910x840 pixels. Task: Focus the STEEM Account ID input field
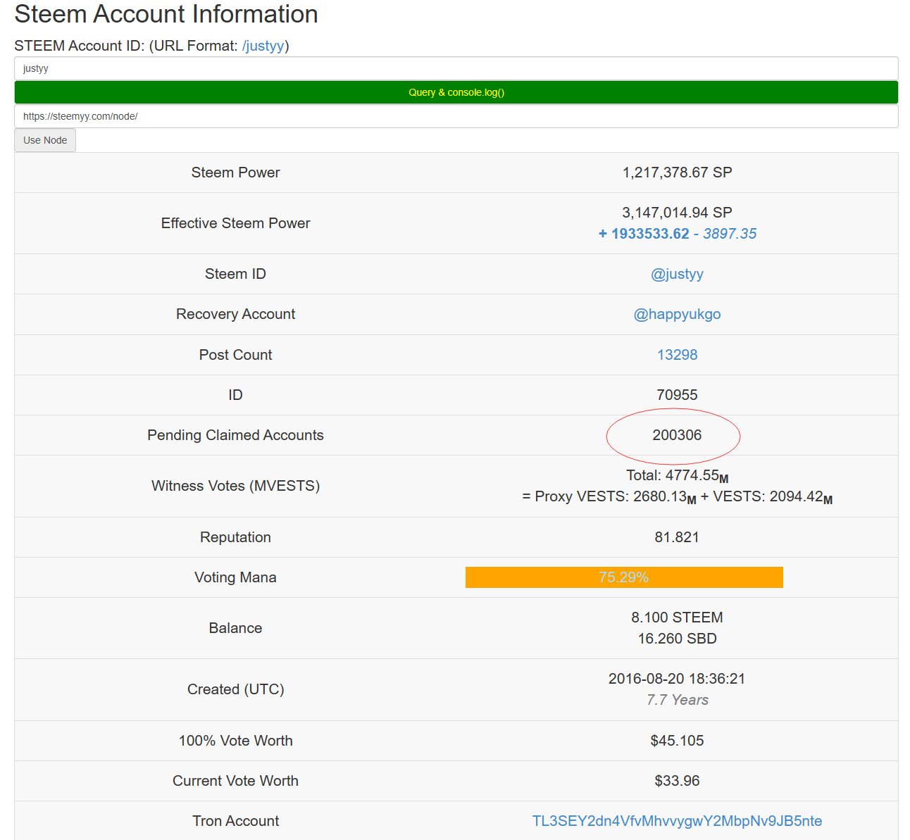pos(456,68)
